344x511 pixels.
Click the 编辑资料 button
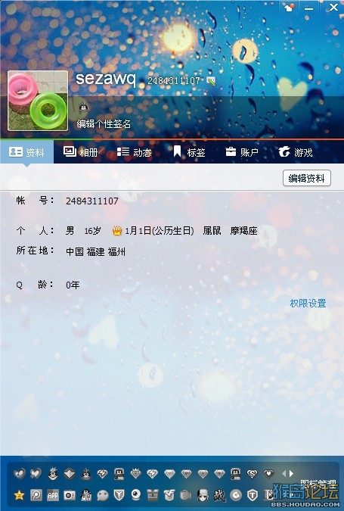[x=306, y=178]
